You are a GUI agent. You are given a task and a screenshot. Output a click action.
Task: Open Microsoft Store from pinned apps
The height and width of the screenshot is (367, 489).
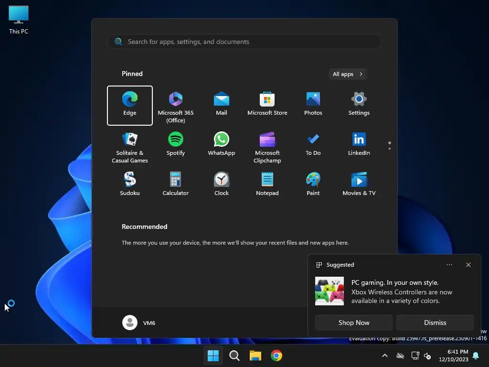tap(267, 106)
